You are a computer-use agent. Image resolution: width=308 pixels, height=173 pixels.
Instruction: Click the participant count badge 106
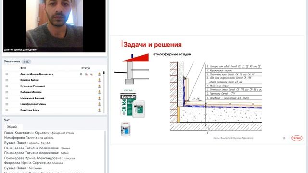coord(26,62)
